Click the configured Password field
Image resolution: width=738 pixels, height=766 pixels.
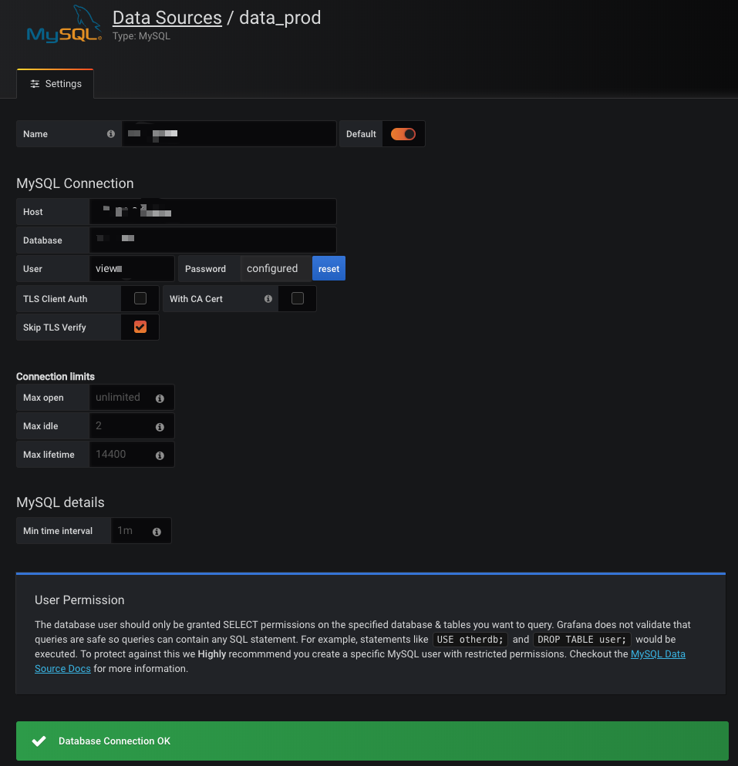[x=276, y=268]
